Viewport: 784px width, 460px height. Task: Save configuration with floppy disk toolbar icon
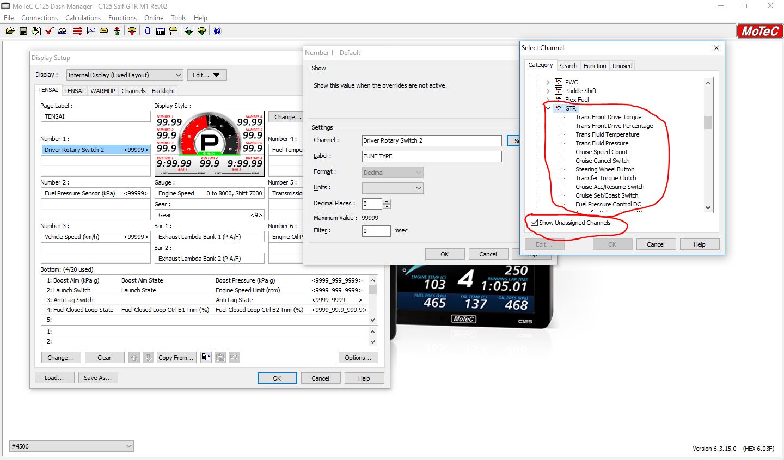tap(23, 31)
